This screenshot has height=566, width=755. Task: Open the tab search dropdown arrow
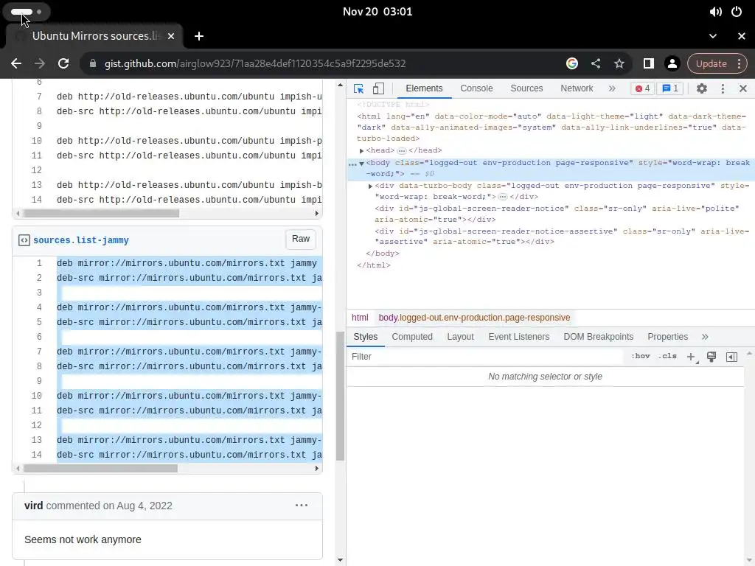coord(713,36)
